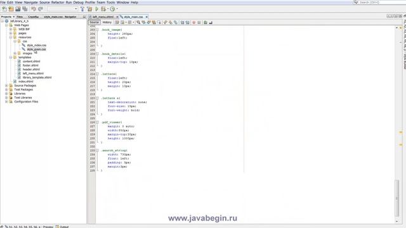Toggle Bookmark in the editor toolbar

click(176, 23)
